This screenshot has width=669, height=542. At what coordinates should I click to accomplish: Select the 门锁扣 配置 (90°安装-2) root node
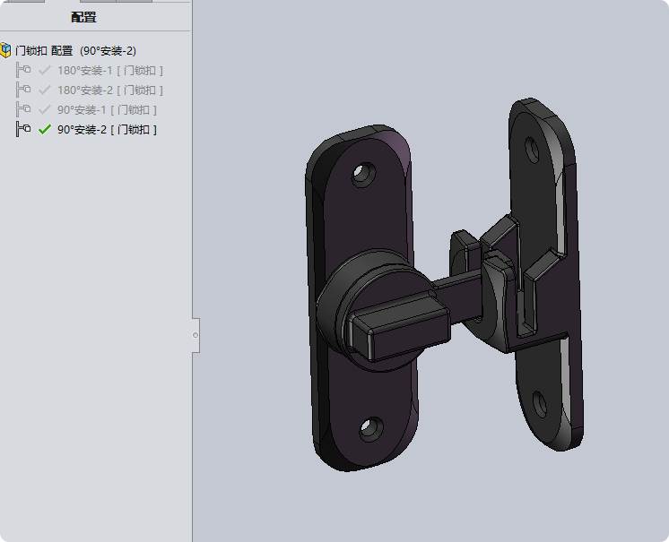click(75, 51)
